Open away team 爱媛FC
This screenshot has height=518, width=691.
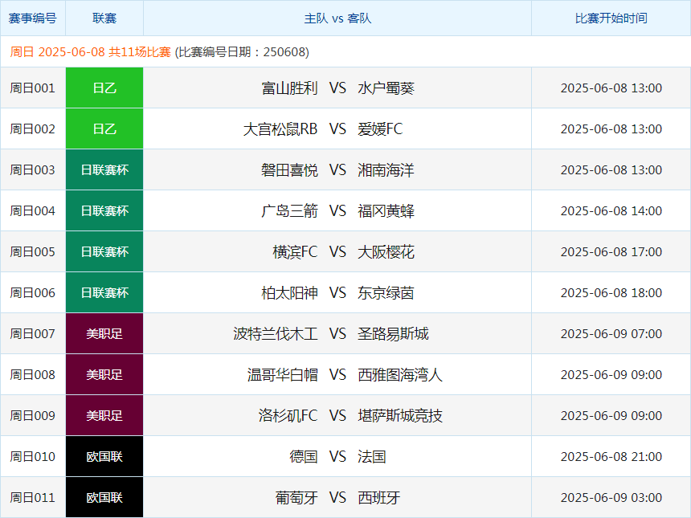click(380, 129)
